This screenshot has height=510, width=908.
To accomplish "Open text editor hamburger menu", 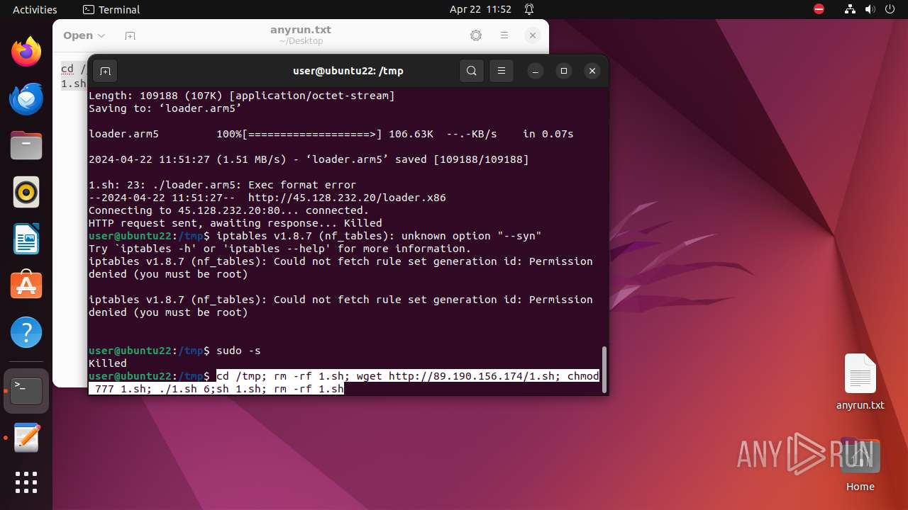I will (504, 35).
